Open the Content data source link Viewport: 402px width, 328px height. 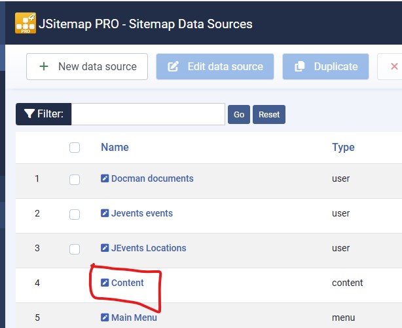tap(128, 283)
